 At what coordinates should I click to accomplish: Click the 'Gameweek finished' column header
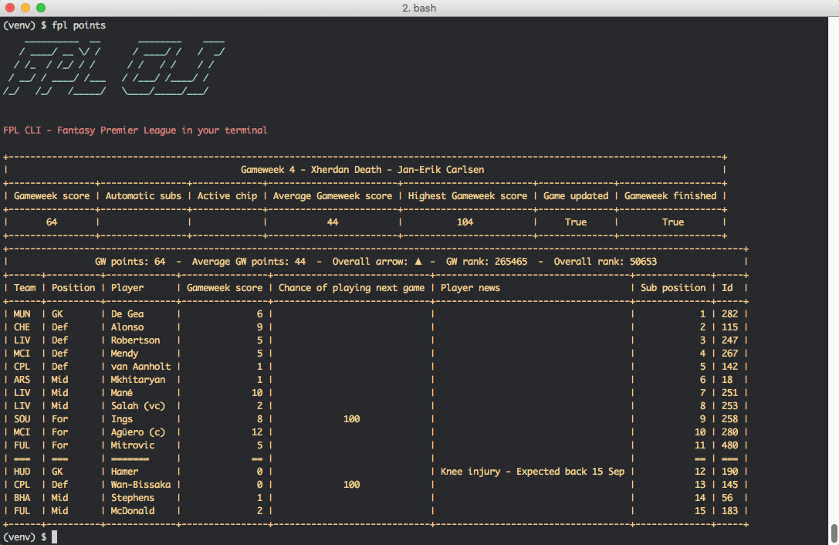(670, 196)
